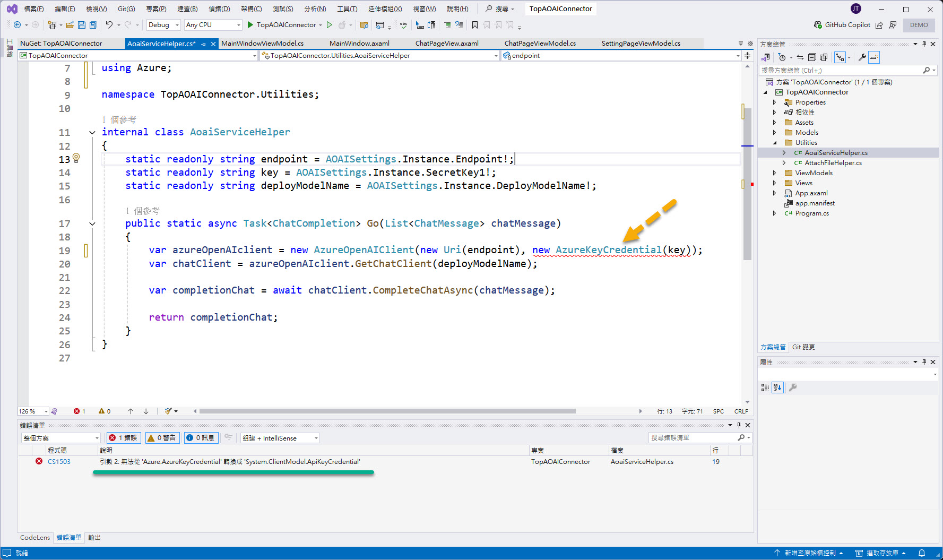Click 新增至原始檔控制 in status bar
The height and width of the screenshot is (560, 943).
(x=809, y=553)
